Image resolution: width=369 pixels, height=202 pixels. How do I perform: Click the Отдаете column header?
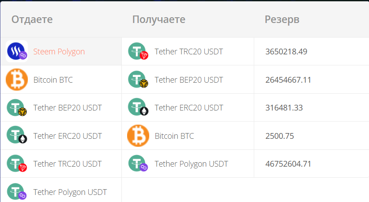(32, 19)
